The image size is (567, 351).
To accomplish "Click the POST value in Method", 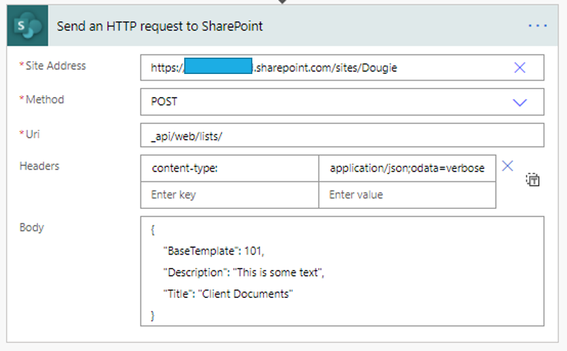I will (165, 102).
